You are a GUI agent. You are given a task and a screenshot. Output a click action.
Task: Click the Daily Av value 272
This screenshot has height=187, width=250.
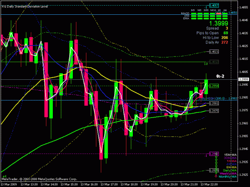[x=225, y=42]
